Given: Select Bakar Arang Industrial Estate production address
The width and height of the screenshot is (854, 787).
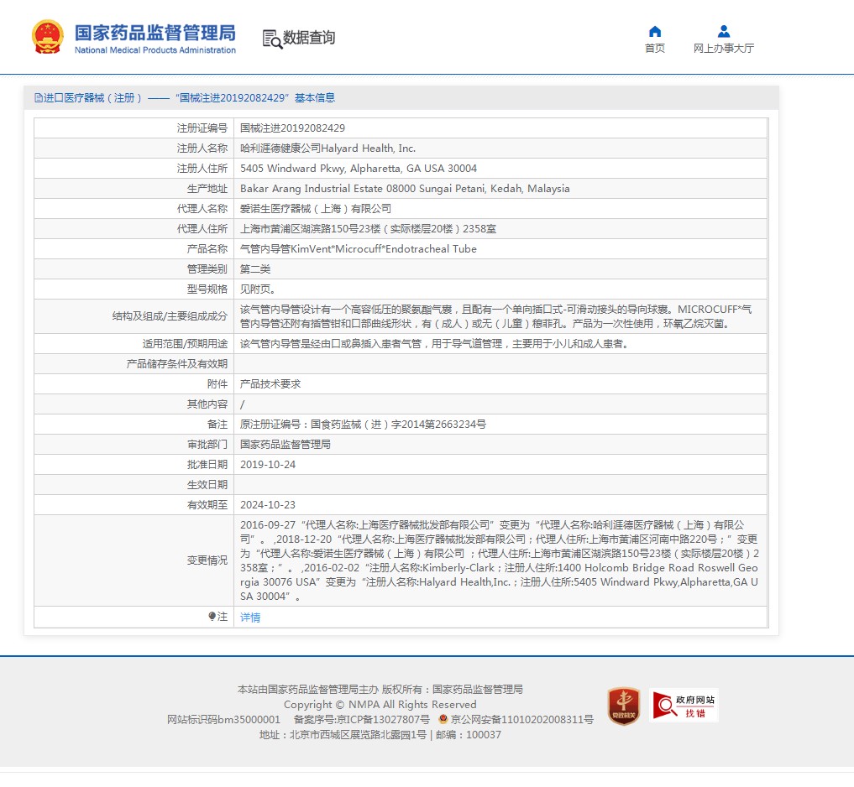Looking at the screenshot, I should point(500,188).
